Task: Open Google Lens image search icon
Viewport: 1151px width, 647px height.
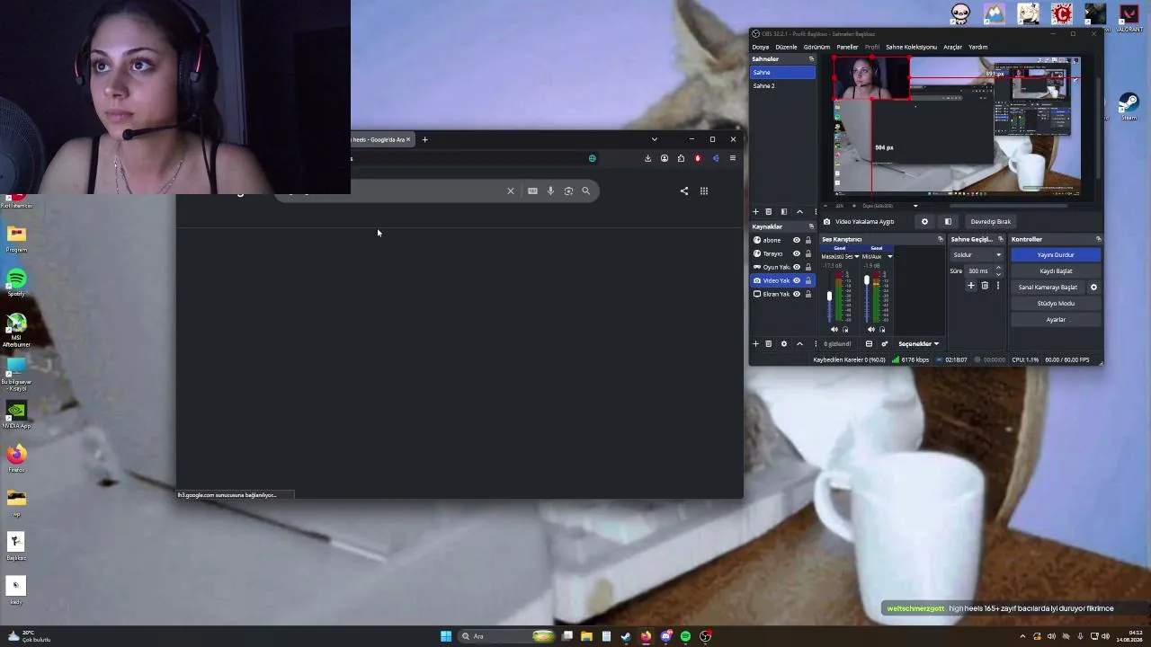Action: coord(568,191)
